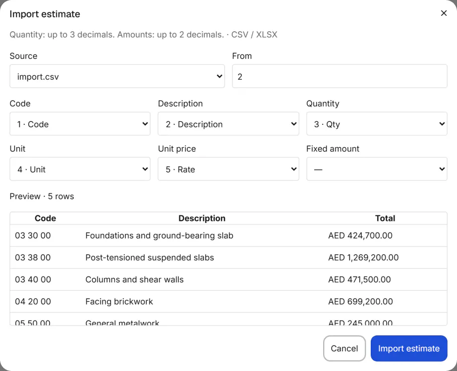Select Columns and shear walls description
This screenshot has width=457, height=371.
pos(134,279)
